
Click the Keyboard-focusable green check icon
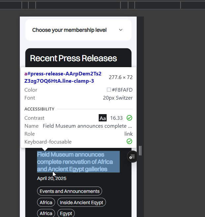tap(129, 142)
